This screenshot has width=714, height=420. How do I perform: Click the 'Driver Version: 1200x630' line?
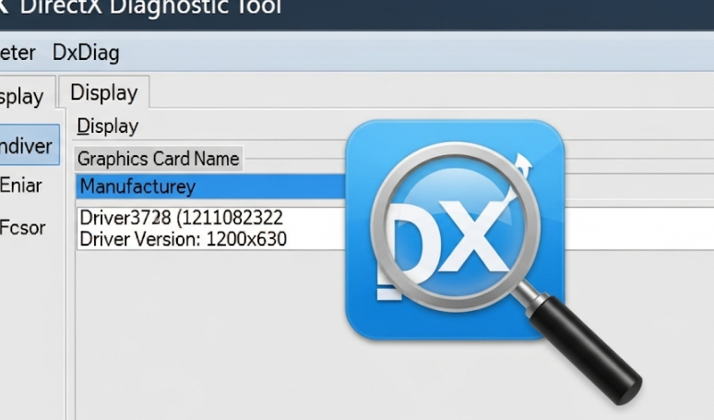pyautogui.click(x=183, y=239)
